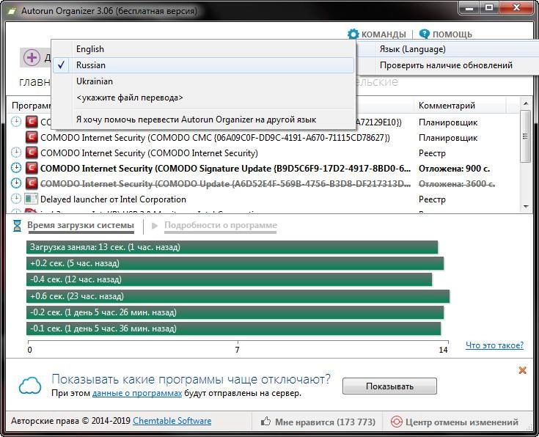
Task: Select Delayed launcher от Intel Corporation
Action: (x=263, y=199)
